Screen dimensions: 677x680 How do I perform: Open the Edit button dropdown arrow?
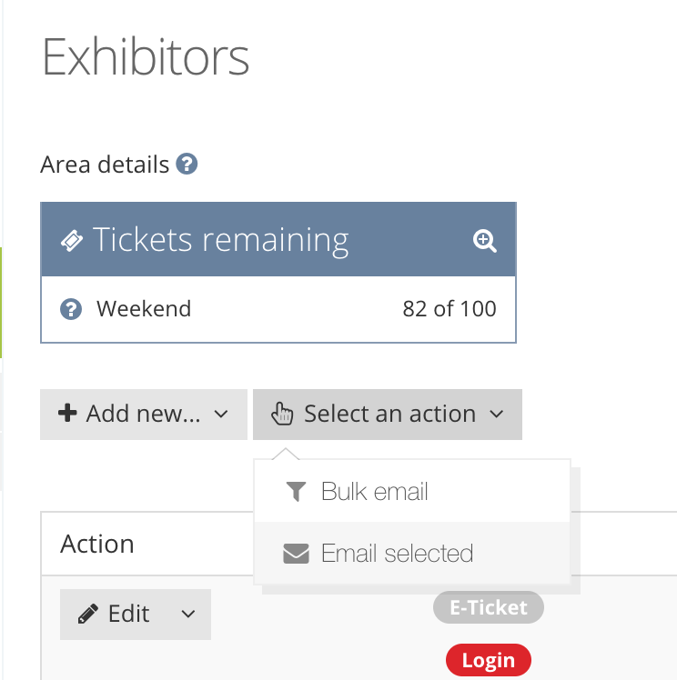click(188, 614)
